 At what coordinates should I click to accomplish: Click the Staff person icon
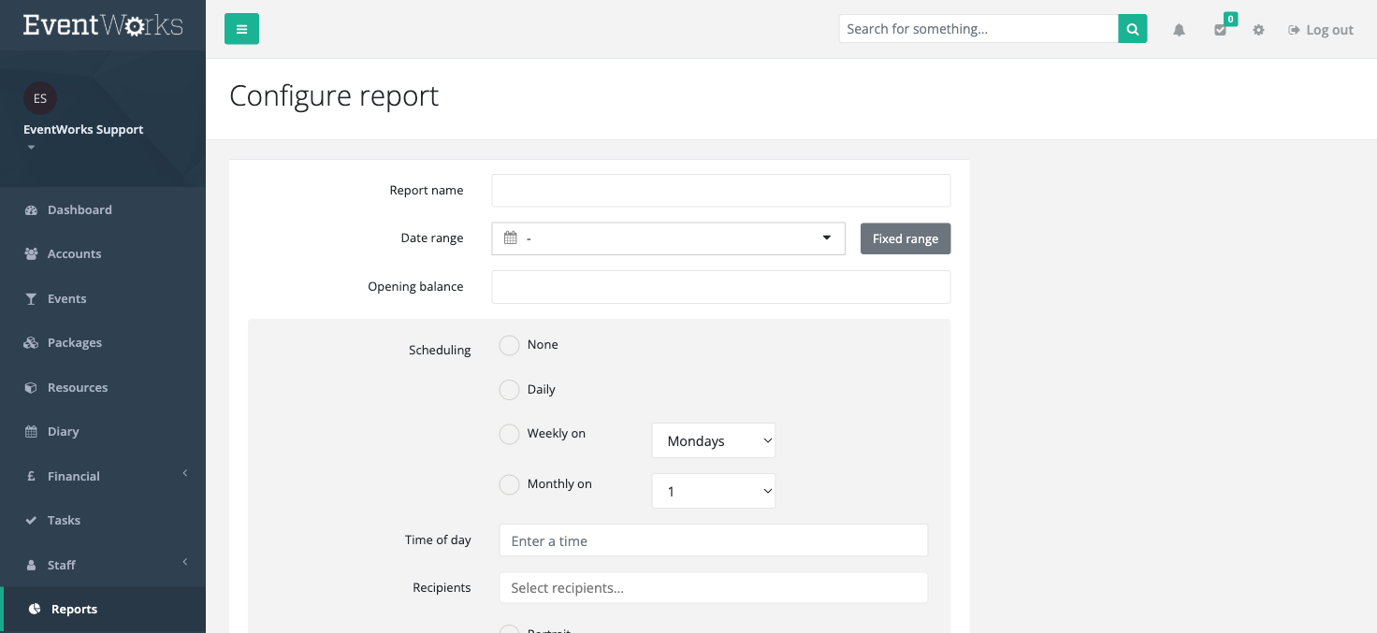click(30, 566)
